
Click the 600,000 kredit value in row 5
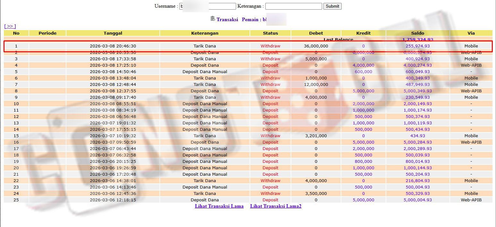pyautogui.click(x=363, y=71)
